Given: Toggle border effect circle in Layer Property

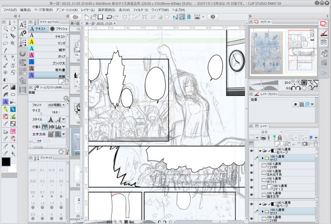Looking at the screenshot, I should point(296,104).
